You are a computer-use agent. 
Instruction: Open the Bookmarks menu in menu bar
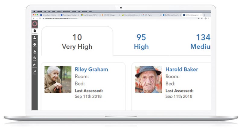(67, 11)
